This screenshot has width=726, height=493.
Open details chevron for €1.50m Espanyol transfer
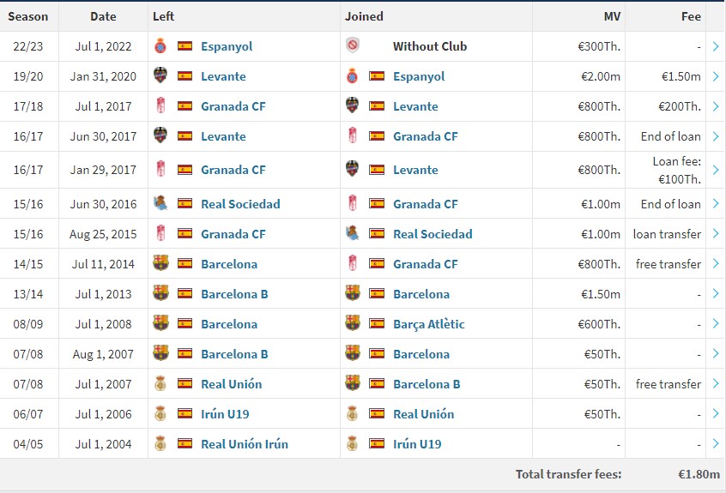(x=716, y=76)
